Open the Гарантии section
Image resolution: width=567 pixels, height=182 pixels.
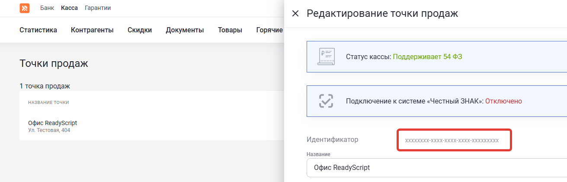[98, 8]
